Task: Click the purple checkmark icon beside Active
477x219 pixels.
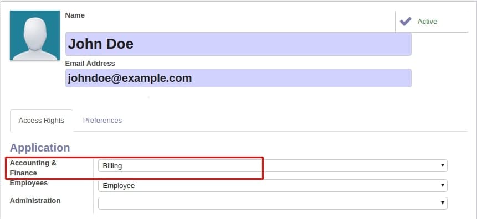Action: point(405,22)
